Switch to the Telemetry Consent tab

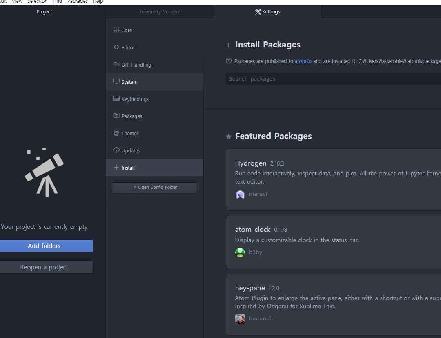point(160,12)
